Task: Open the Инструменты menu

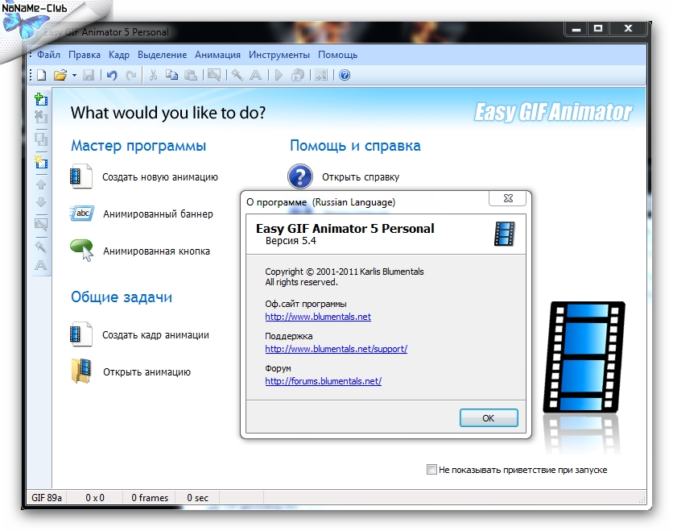Action: click(279, 55)
